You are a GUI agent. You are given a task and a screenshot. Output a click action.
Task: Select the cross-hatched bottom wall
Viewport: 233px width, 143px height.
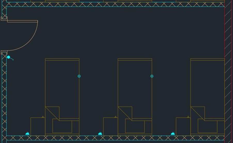(115, 138)
